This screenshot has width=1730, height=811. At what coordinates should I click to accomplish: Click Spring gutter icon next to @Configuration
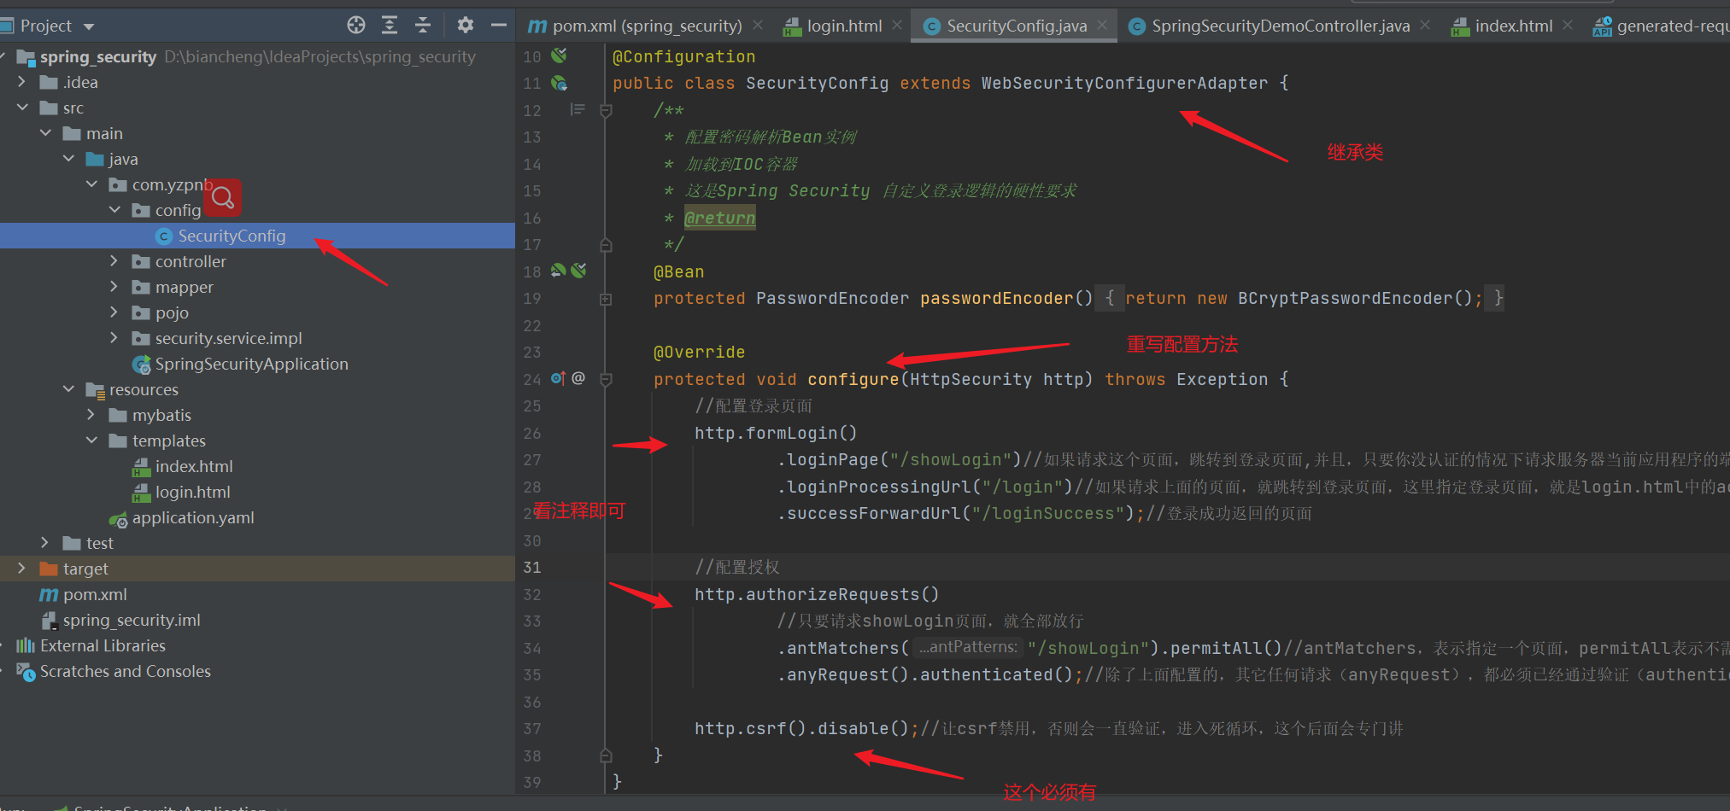pyautogui.click(x=559, y=55)
